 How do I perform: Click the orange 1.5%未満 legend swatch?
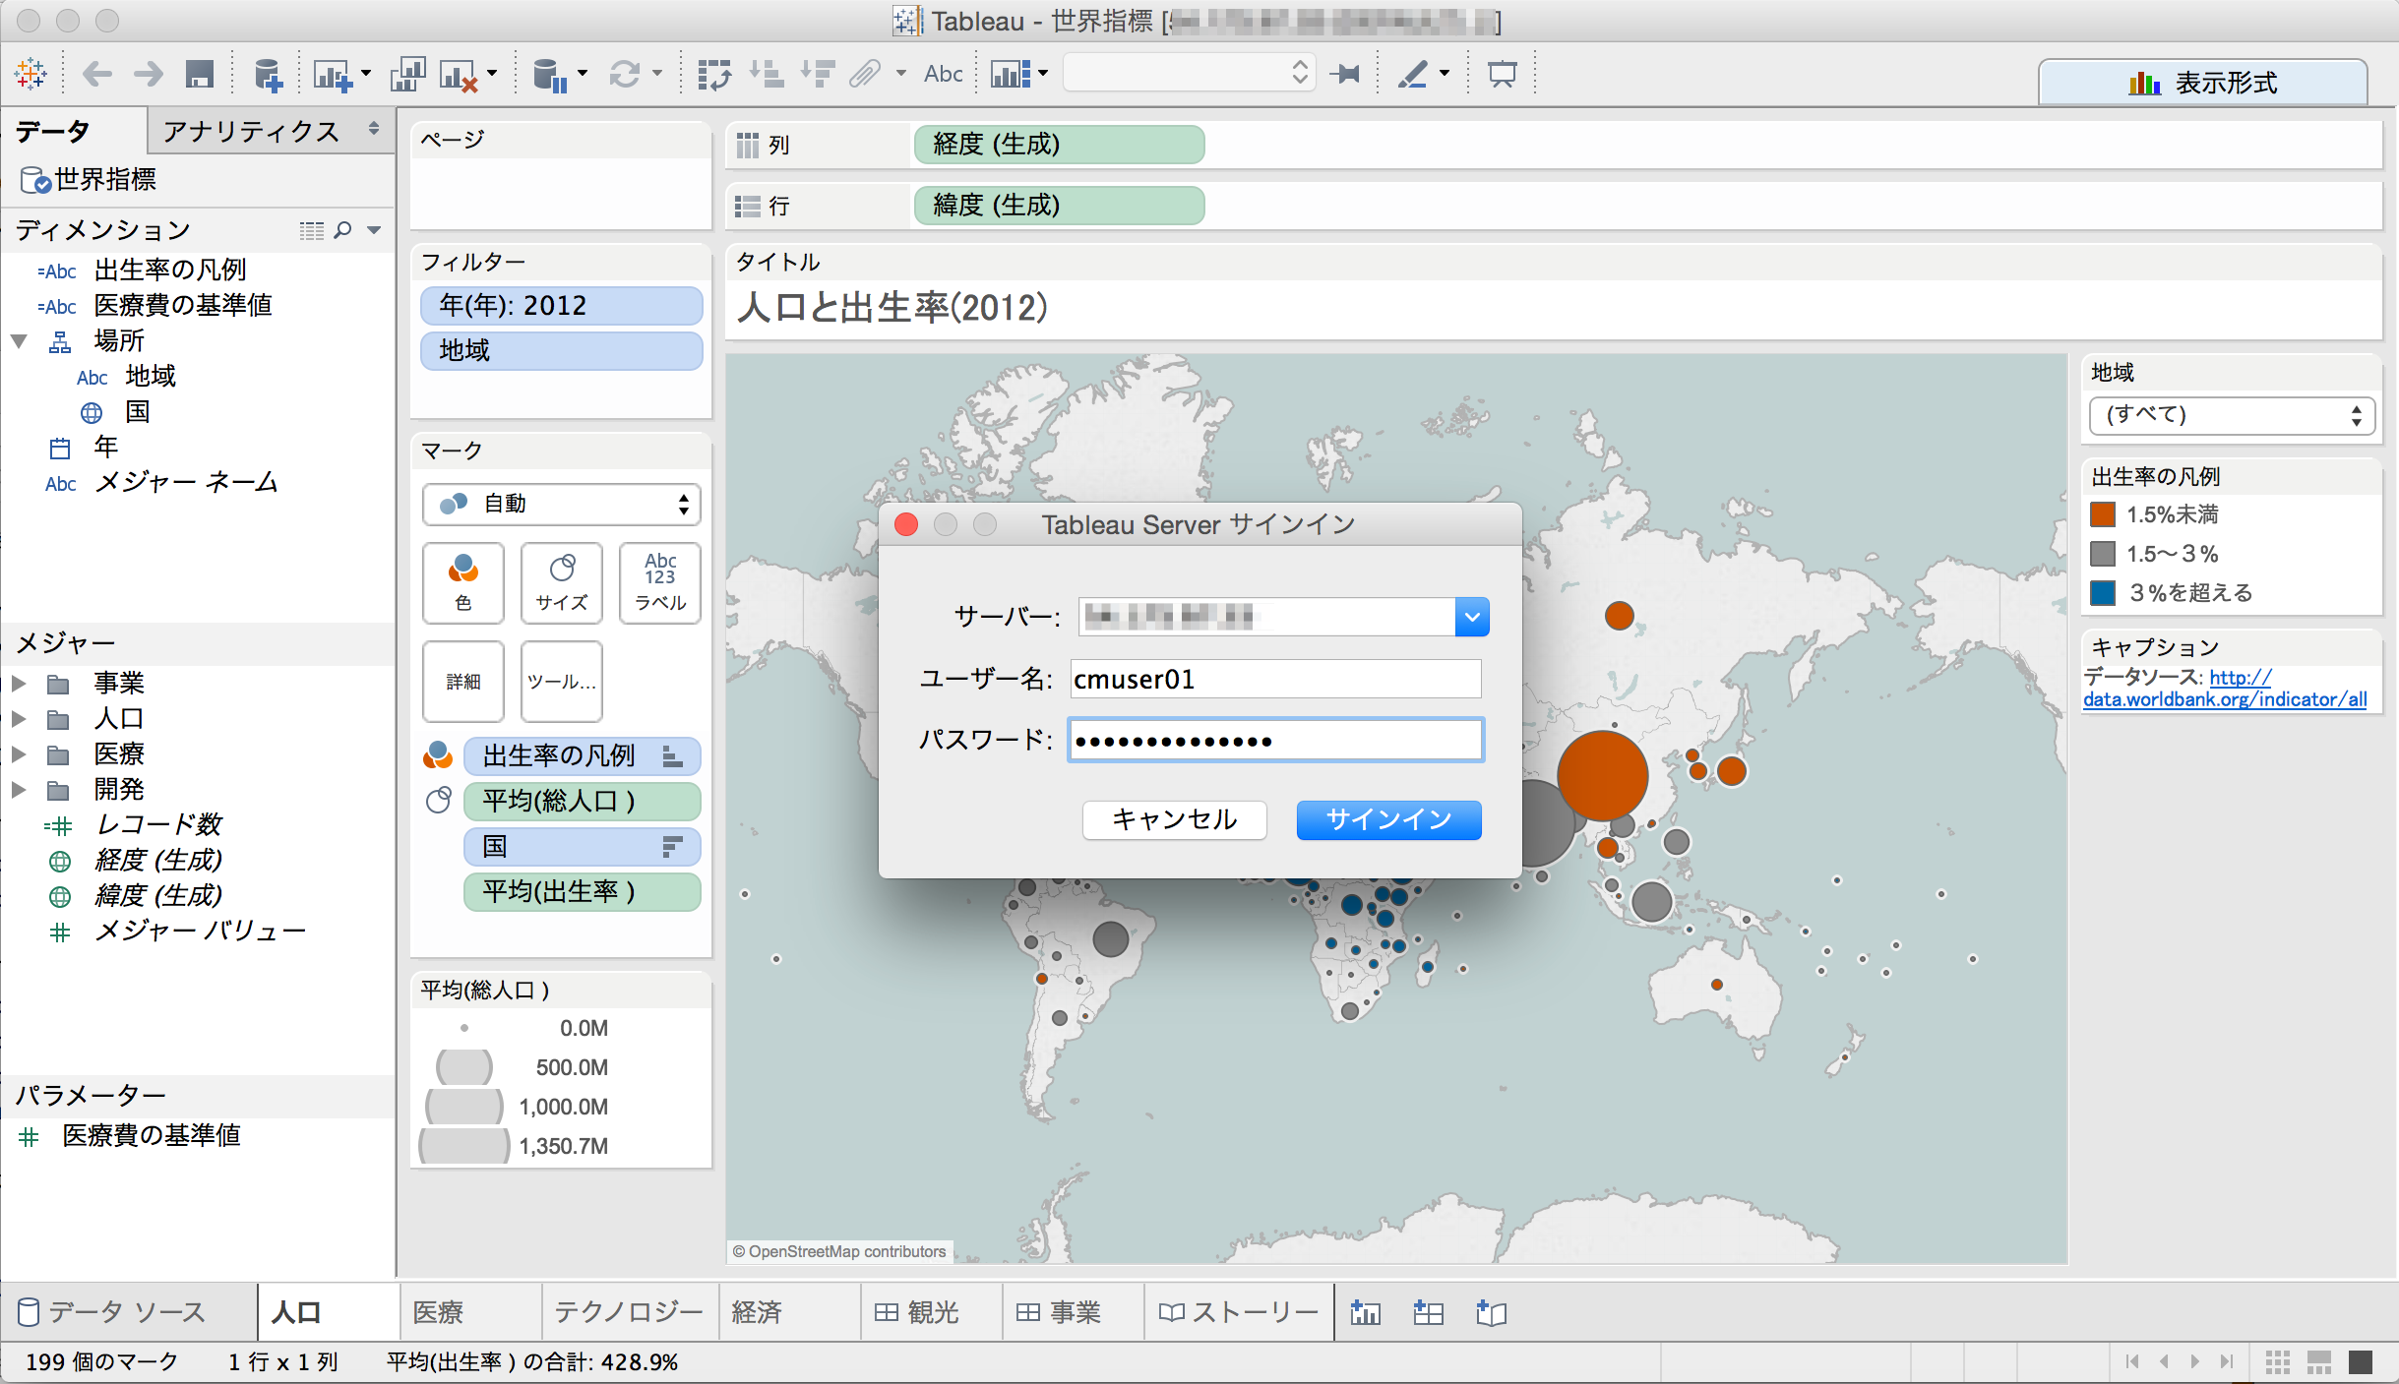[2103, 514]
